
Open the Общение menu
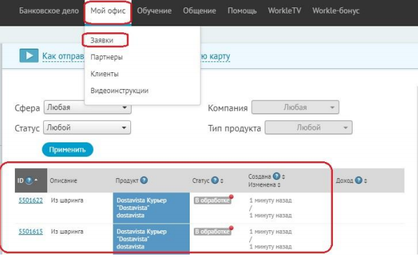199,11
